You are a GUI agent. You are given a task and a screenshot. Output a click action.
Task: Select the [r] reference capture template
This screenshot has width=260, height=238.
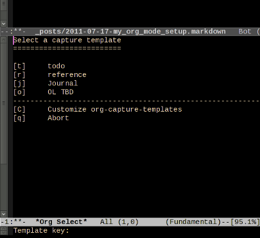50,75
